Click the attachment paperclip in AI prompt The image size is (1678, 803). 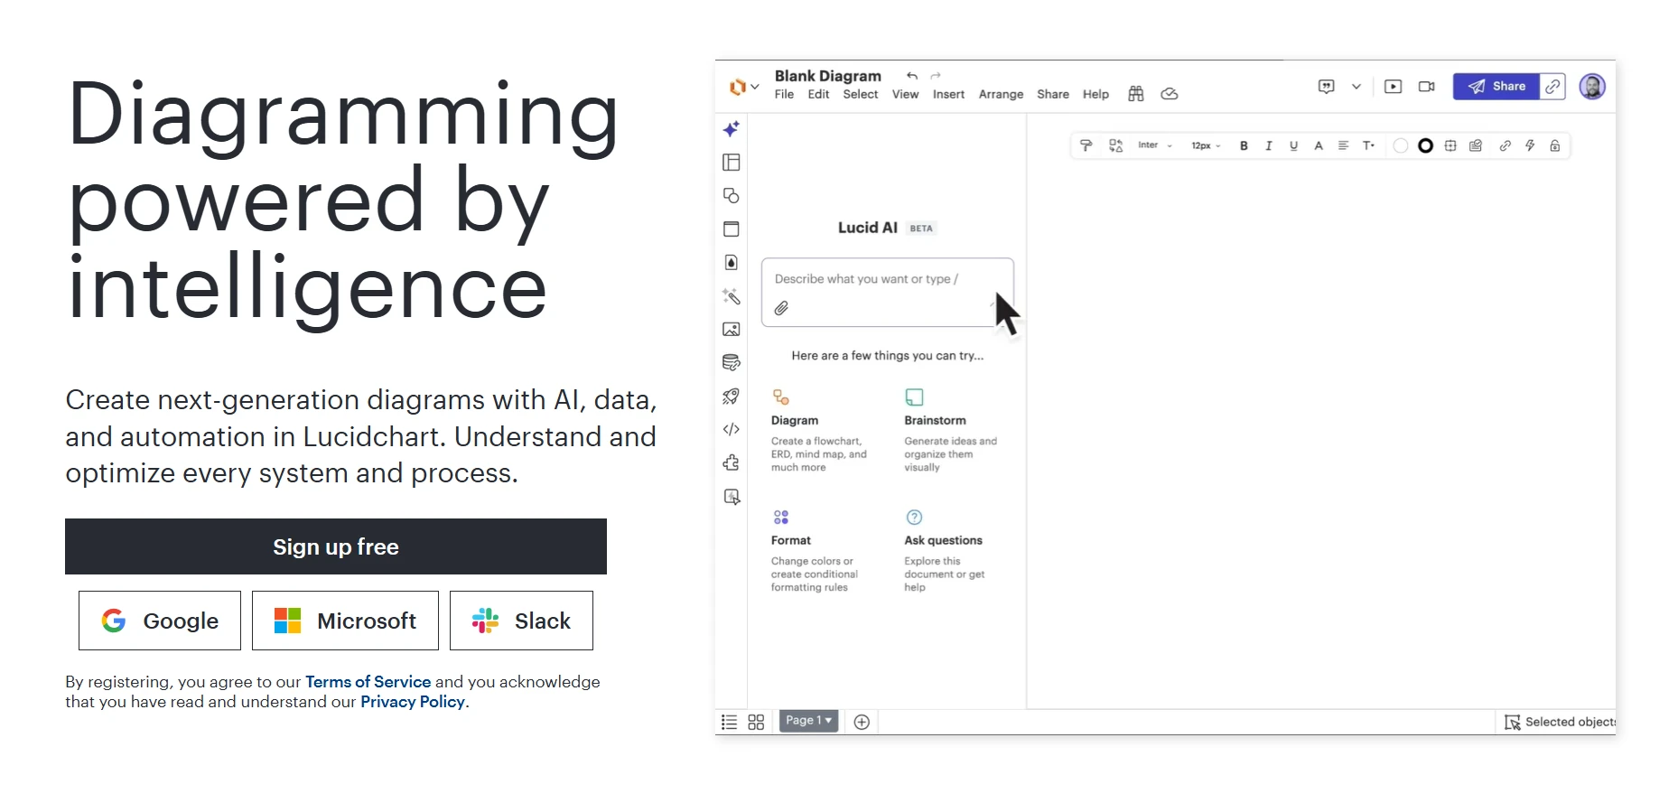(781, 308)
